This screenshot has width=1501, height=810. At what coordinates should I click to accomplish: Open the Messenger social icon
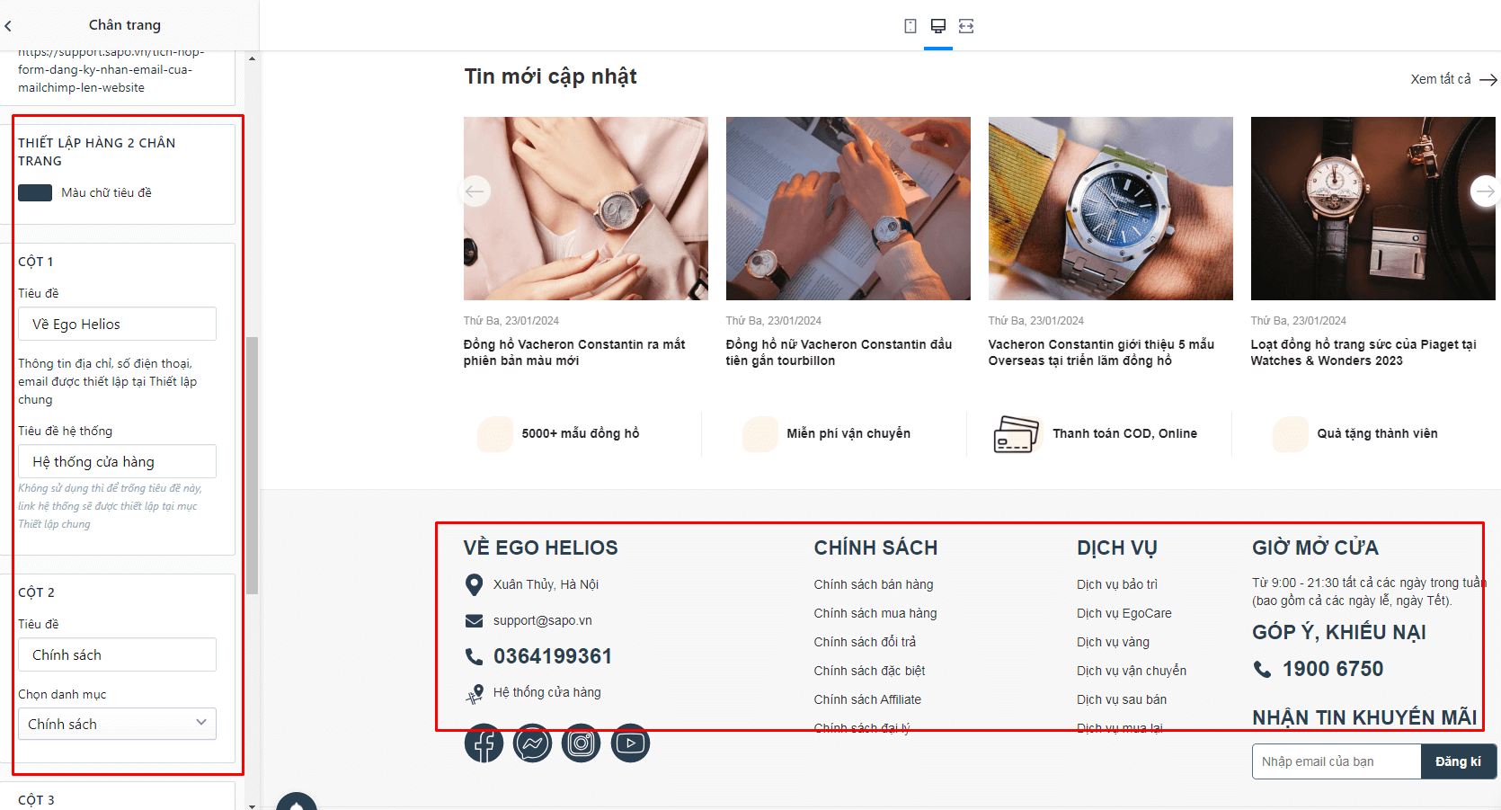[x=533, y=743]
